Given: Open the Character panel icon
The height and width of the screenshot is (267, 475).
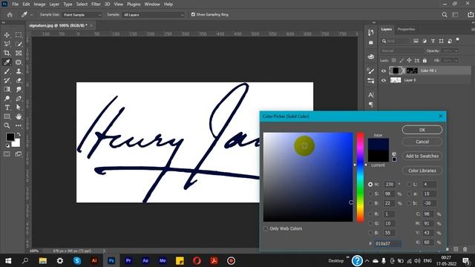Looking at the screenshot, I should click(371, 95).
